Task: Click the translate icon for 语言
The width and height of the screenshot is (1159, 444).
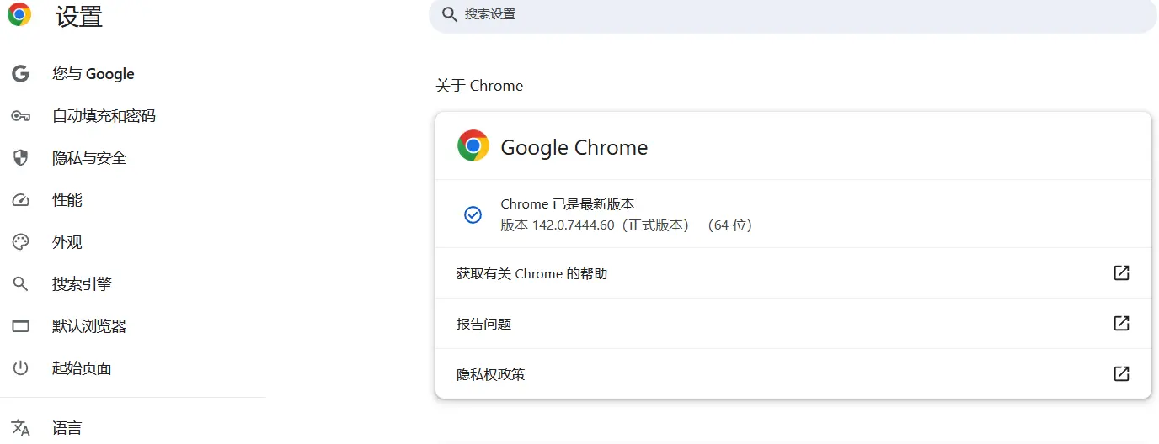Action: [x=21, y=428]
